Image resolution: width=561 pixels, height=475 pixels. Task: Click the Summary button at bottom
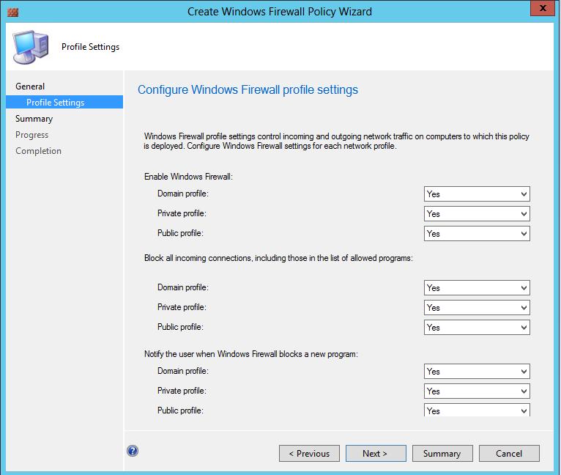(x=442, y=454)
